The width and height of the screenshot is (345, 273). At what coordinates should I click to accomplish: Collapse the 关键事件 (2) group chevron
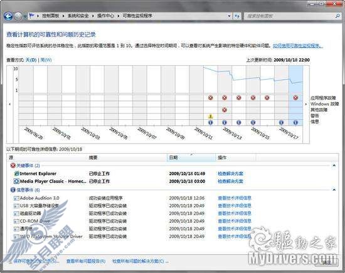[x=334, y=165]
